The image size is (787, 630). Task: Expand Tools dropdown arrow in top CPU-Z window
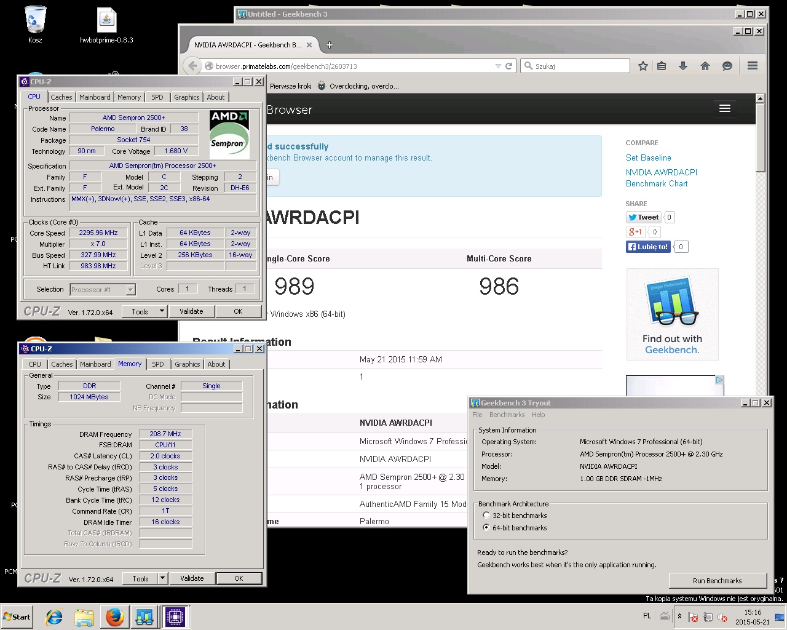click(x=162, y=312)
